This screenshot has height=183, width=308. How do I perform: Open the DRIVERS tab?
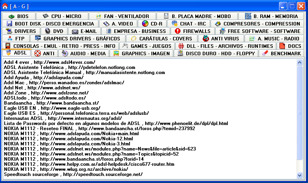tap(21, 31)
